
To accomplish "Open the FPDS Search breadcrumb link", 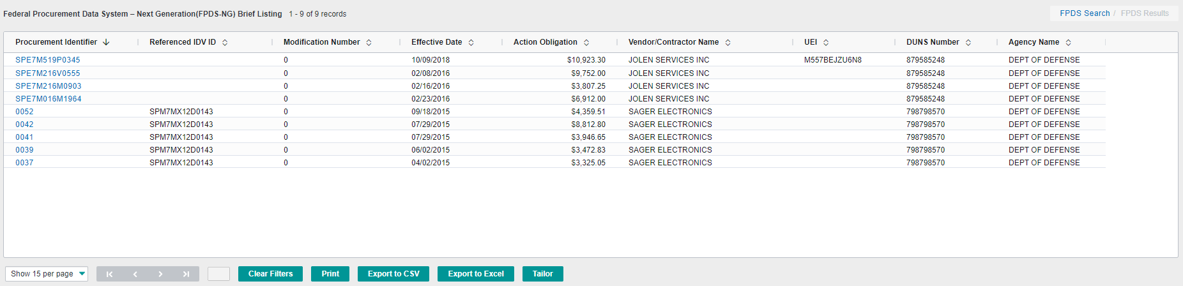I will click(x=1085, y=13).
